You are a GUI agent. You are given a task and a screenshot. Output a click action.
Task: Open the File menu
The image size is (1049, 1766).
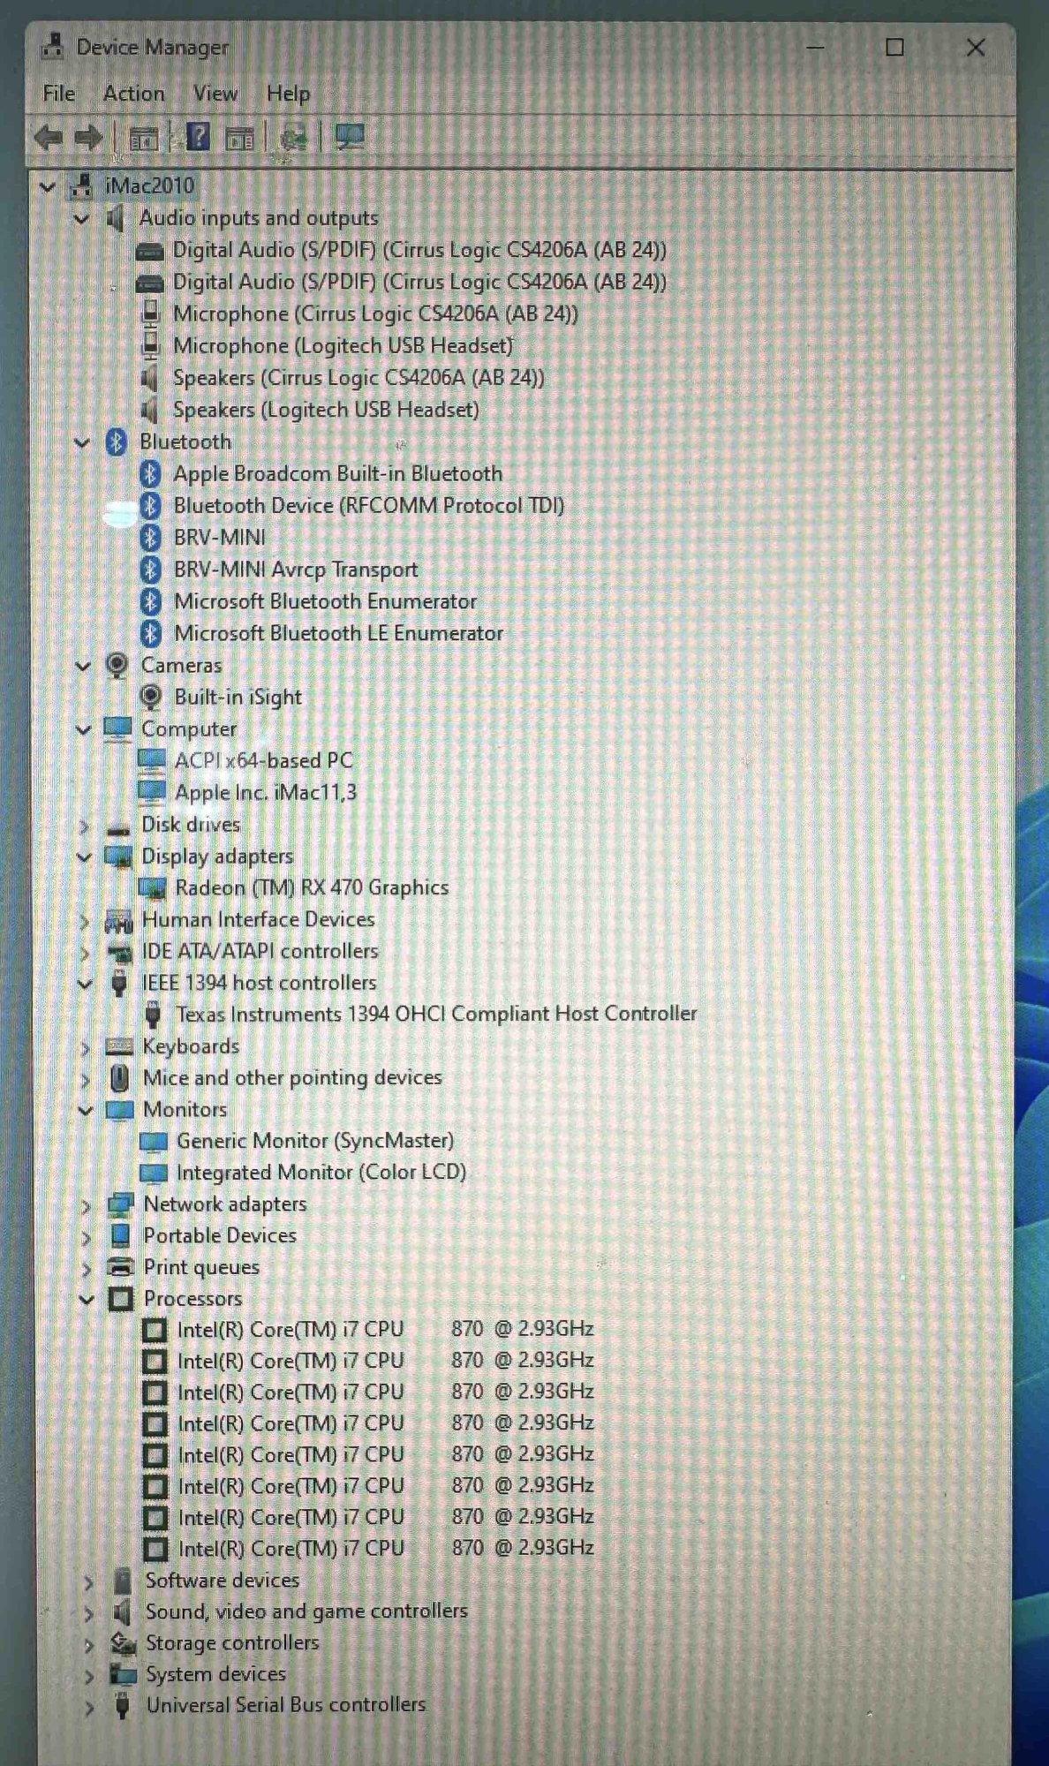[59, 93]
